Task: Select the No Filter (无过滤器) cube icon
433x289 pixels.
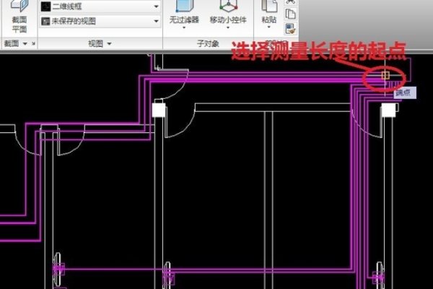Action: coord(184,6)
